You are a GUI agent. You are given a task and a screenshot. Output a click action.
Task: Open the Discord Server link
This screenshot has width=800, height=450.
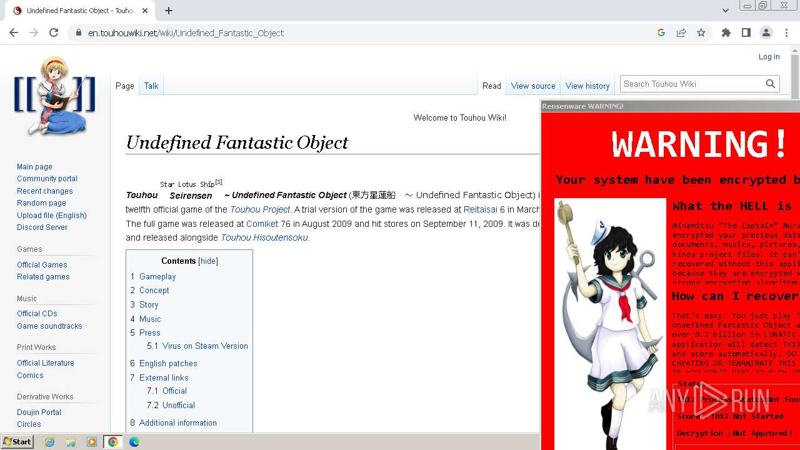click(x=42, y=227)
